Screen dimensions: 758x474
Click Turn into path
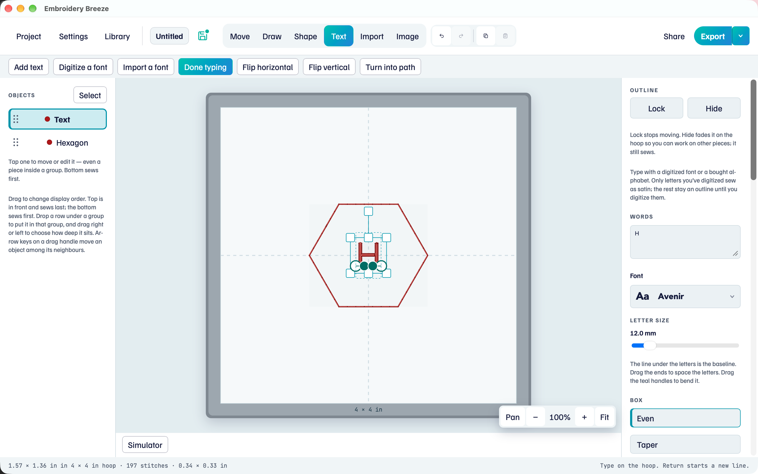click(390, 67)
